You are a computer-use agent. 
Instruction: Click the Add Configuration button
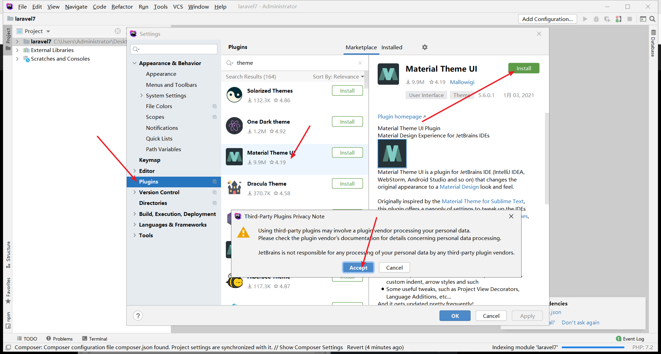tap(547, 19)
